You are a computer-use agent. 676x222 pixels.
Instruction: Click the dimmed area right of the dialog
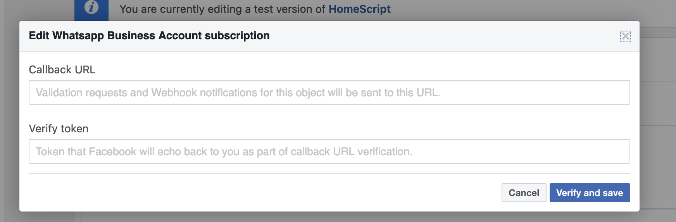(658, 116)
